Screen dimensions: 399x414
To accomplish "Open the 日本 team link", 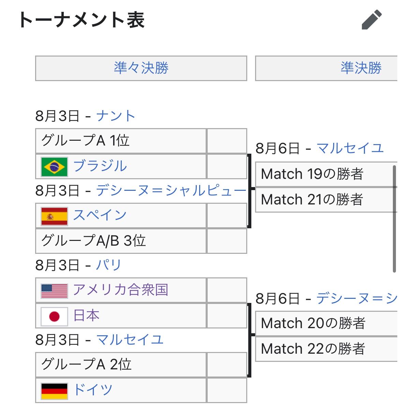I will point(86,316).
